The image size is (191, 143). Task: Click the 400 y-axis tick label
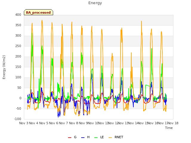(x=18, y=15)
